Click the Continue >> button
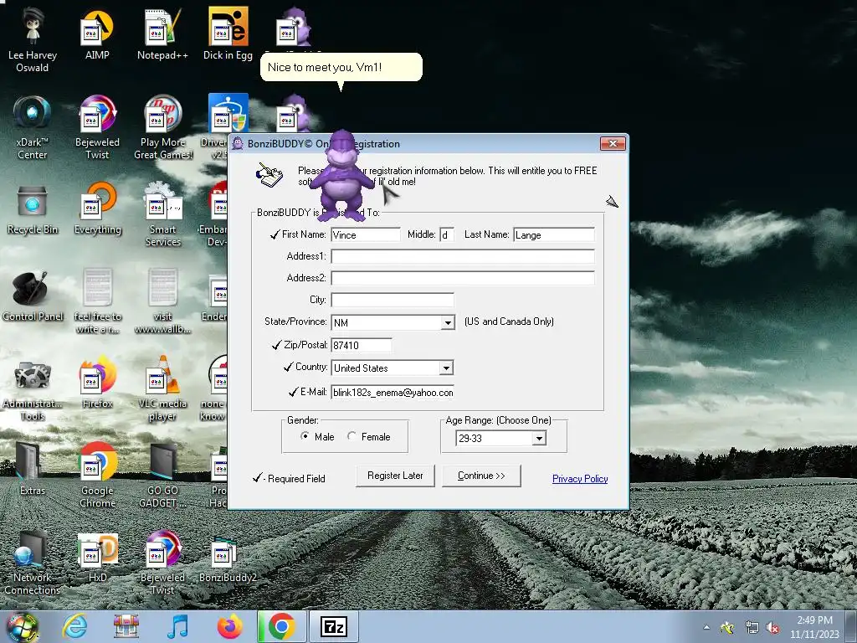This screenshot has width=857, height=643. pos(481,476)
